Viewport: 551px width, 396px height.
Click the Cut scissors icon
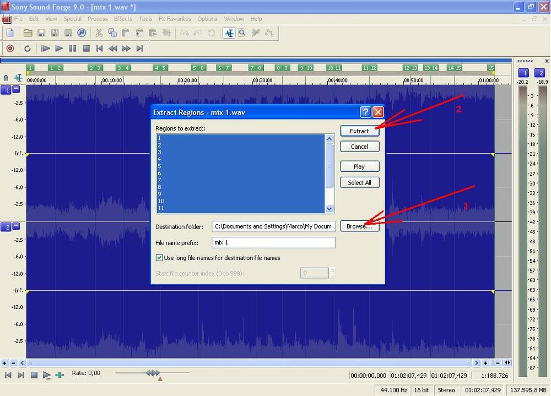pyautogui.click(x=99, y=33)
